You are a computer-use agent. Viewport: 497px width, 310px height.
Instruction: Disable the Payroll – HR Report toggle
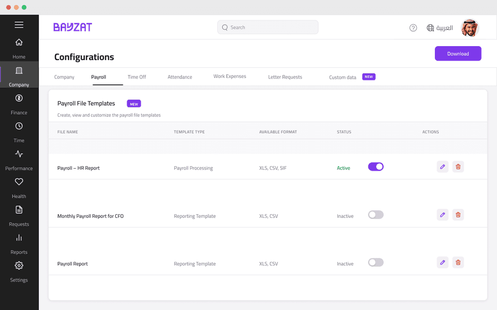pyautogui.click(x=376, y=167)
